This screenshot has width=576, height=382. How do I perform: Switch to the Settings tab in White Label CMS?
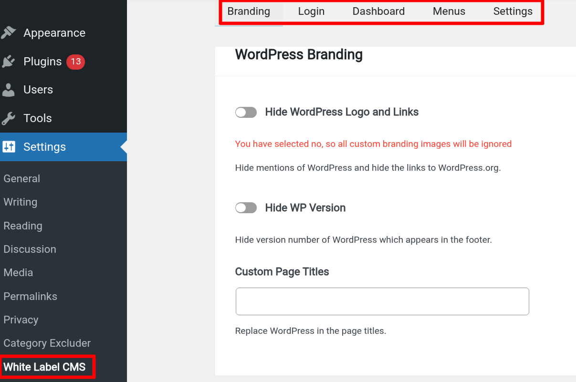click(x=513, y=11)
